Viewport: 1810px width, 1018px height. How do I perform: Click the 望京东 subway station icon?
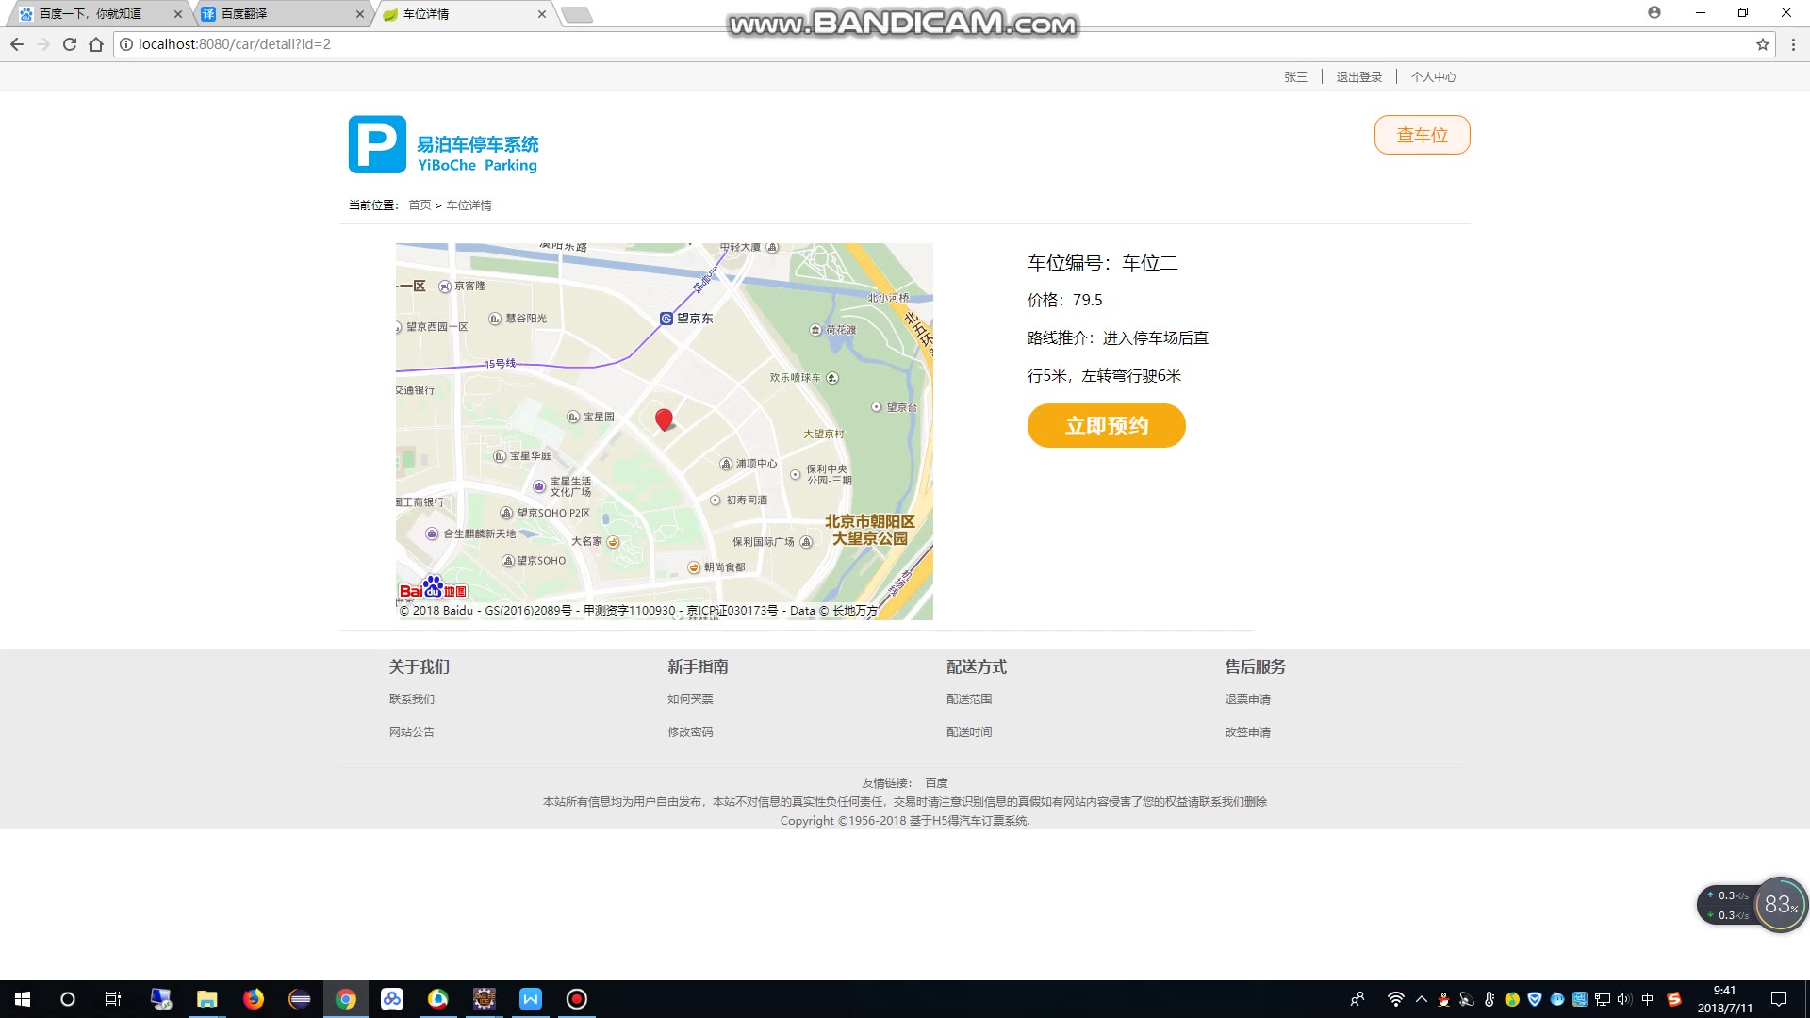tap(666, 319)
